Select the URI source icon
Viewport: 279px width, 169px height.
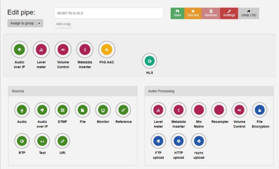click(x=62, y=141)
